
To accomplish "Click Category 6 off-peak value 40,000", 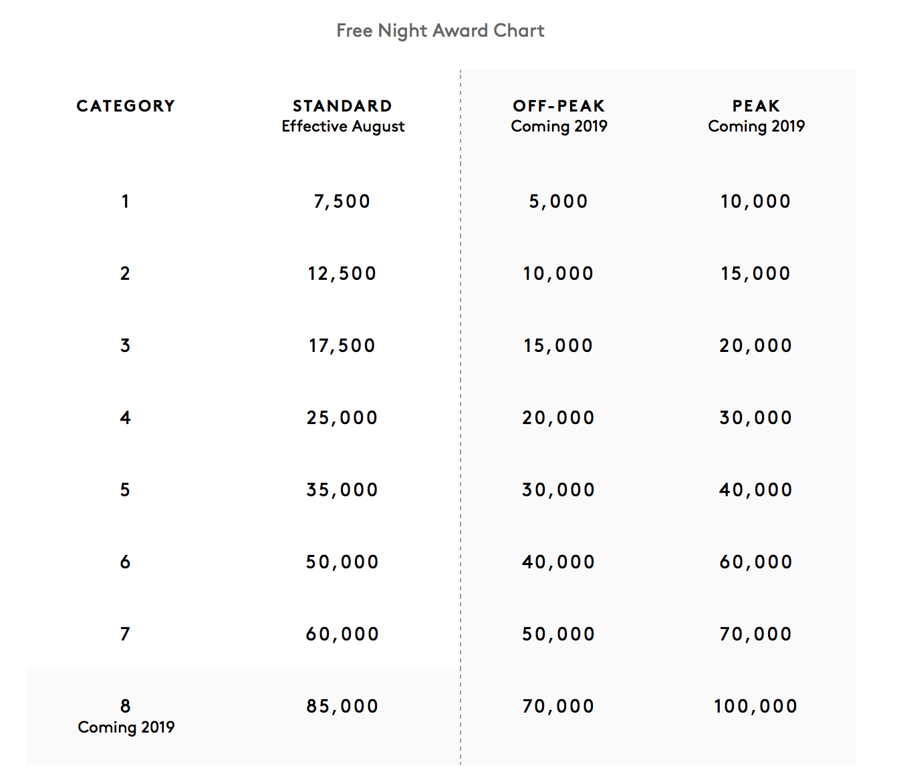I will [559, 562].
